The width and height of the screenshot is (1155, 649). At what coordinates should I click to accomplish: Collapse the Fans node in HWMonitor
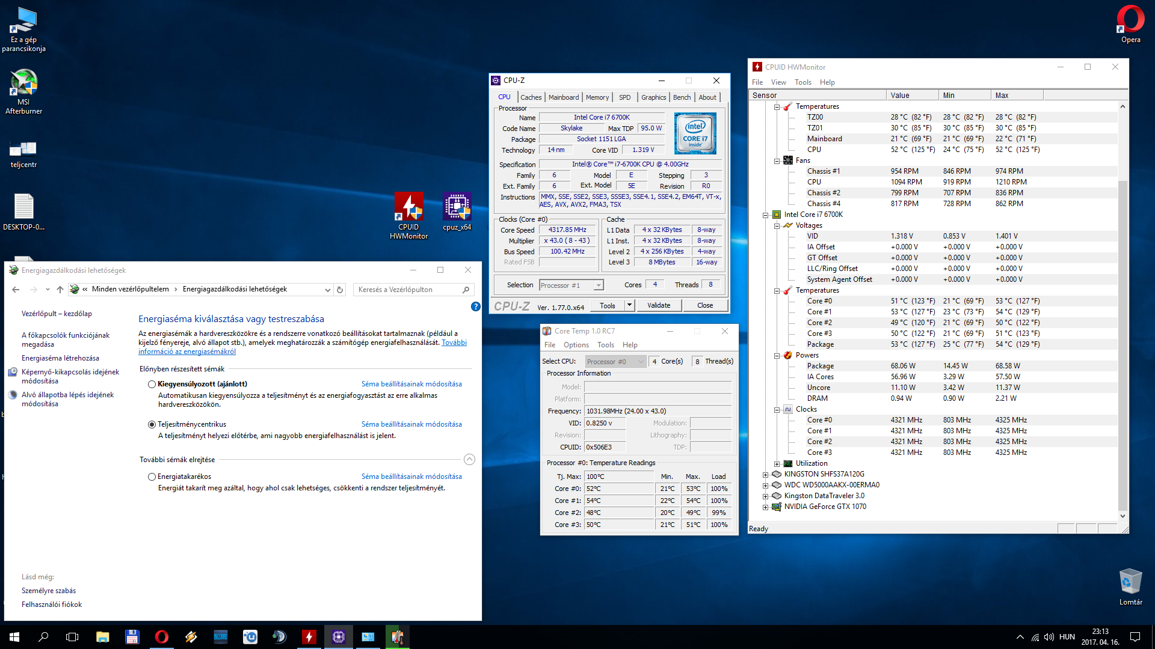click(777, 160)
